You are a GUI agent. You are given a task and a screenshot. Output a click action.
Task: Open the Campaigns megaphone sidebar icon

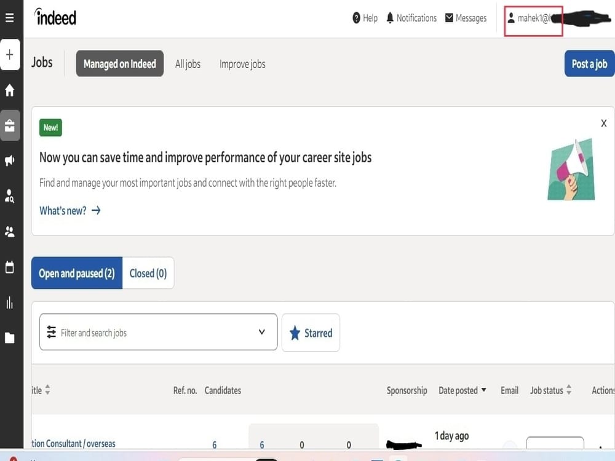tap(10, 160)
